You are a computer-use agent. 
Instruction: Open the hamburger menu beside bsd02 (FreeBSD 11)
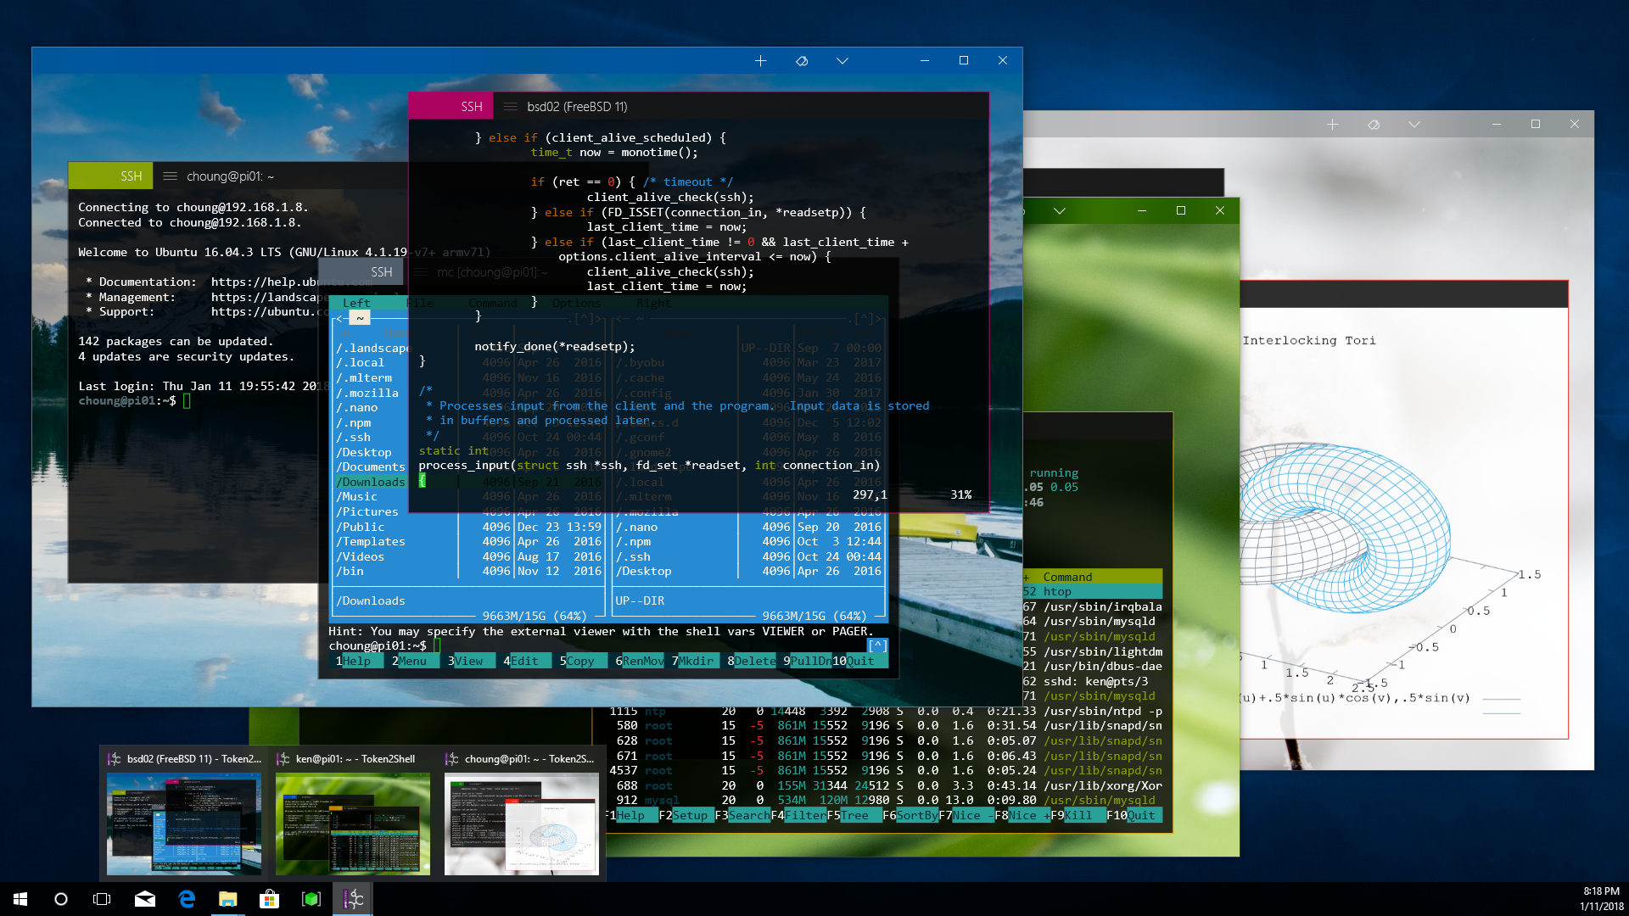click(510, 107)
